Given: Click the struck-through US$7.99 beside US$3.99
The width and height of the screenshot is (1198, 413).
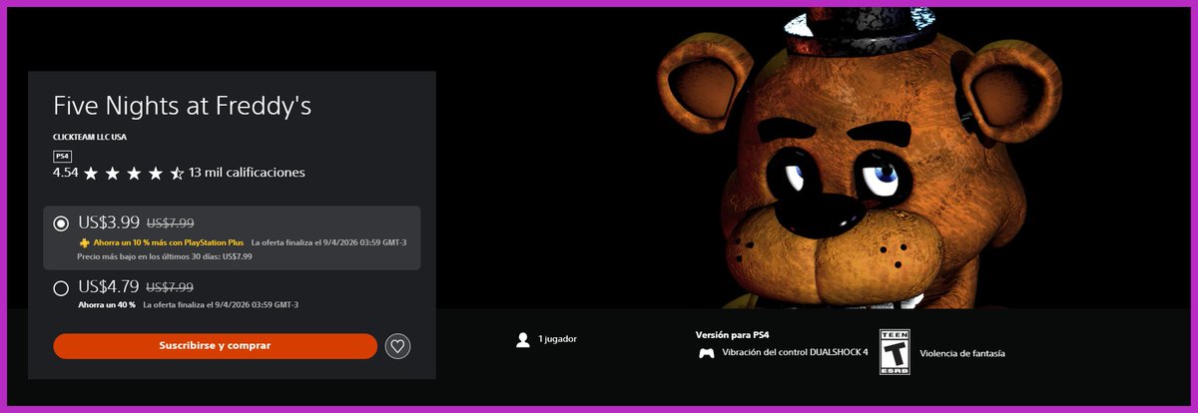Looking at the screenshot, I should 170,223.
